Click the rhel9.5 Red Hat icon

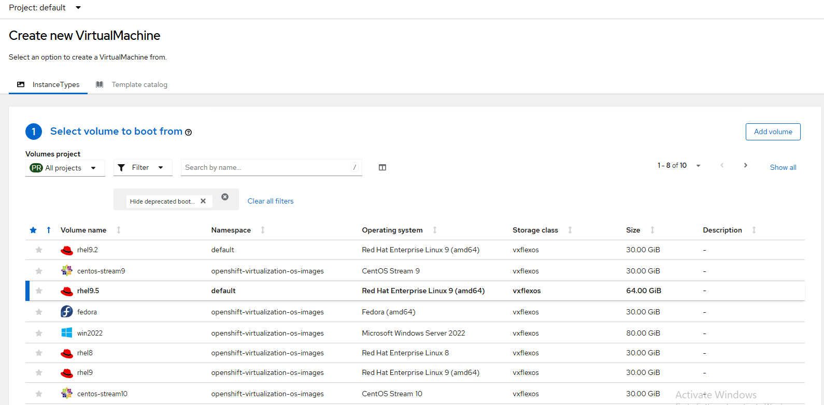pos(67,291)
